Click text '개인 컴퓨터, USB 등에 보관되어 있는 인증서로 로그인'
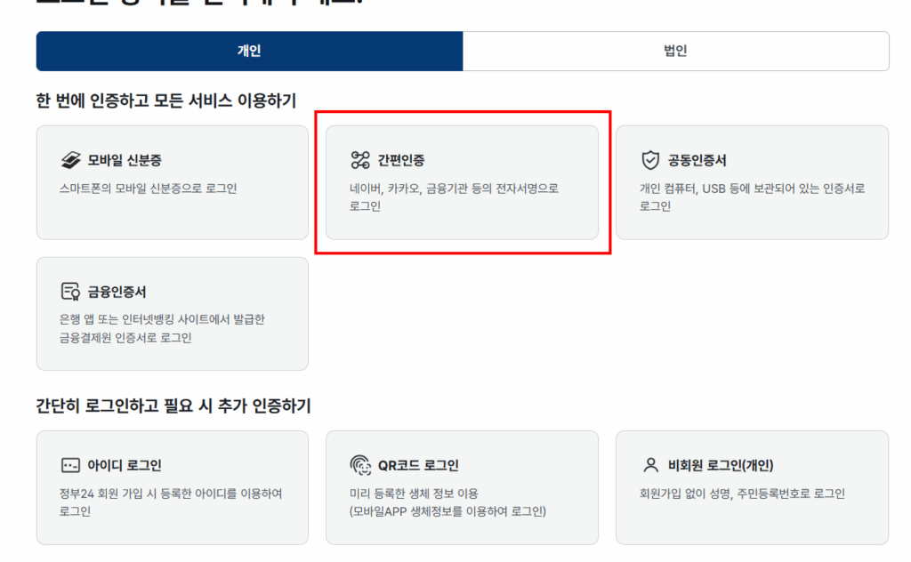This screenshot has height=562, width=911. [x=753, y=197]
